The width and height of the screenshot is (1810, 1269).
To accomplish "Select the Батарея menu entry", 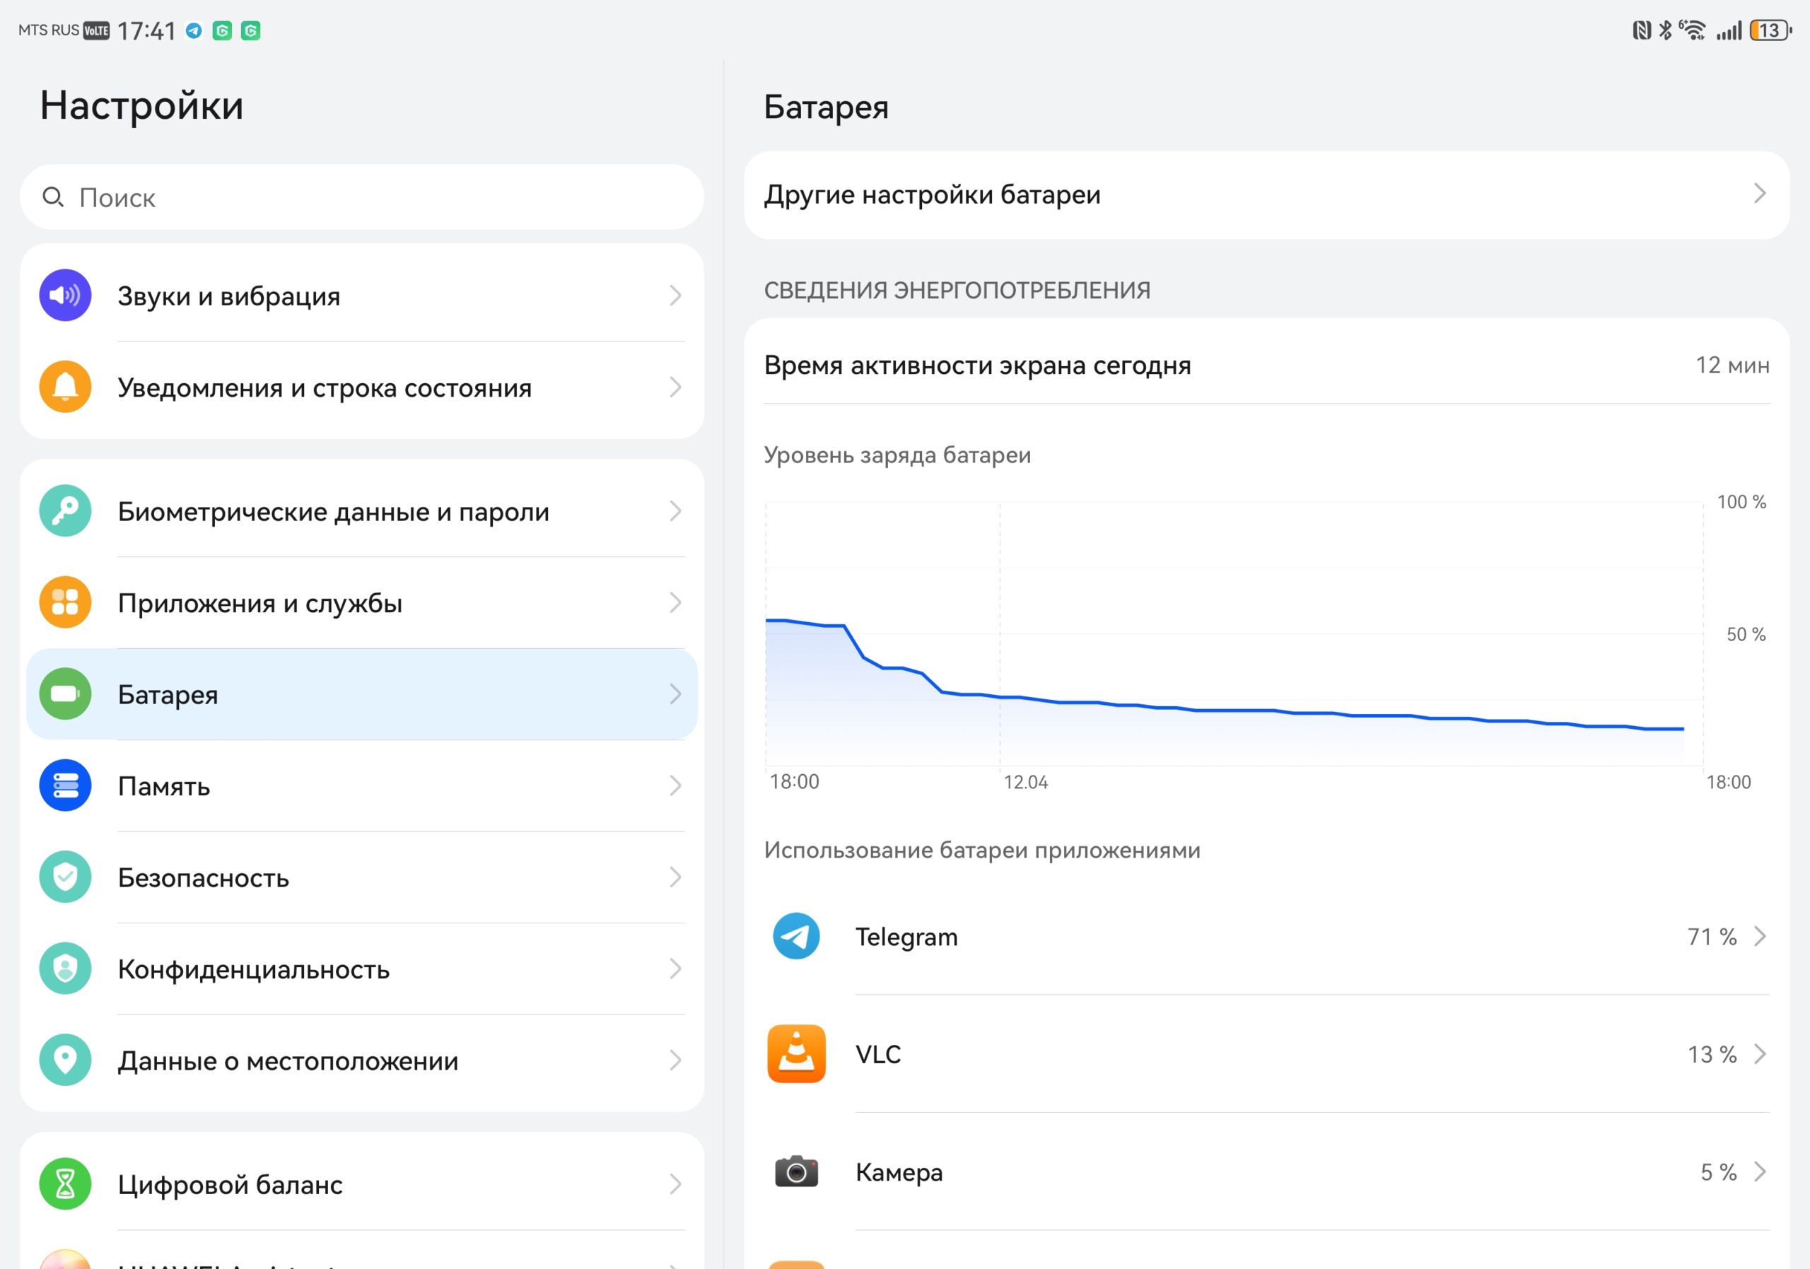I will tap(362, 694).
